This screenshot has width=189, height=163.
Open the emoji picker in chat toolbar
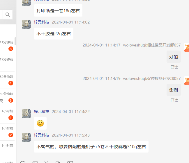coord(23,162)
